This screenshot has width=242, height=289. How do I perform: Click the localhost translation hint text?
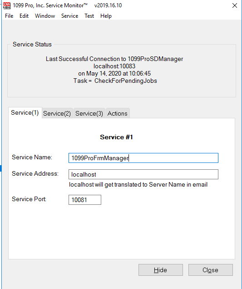[138, 184]
